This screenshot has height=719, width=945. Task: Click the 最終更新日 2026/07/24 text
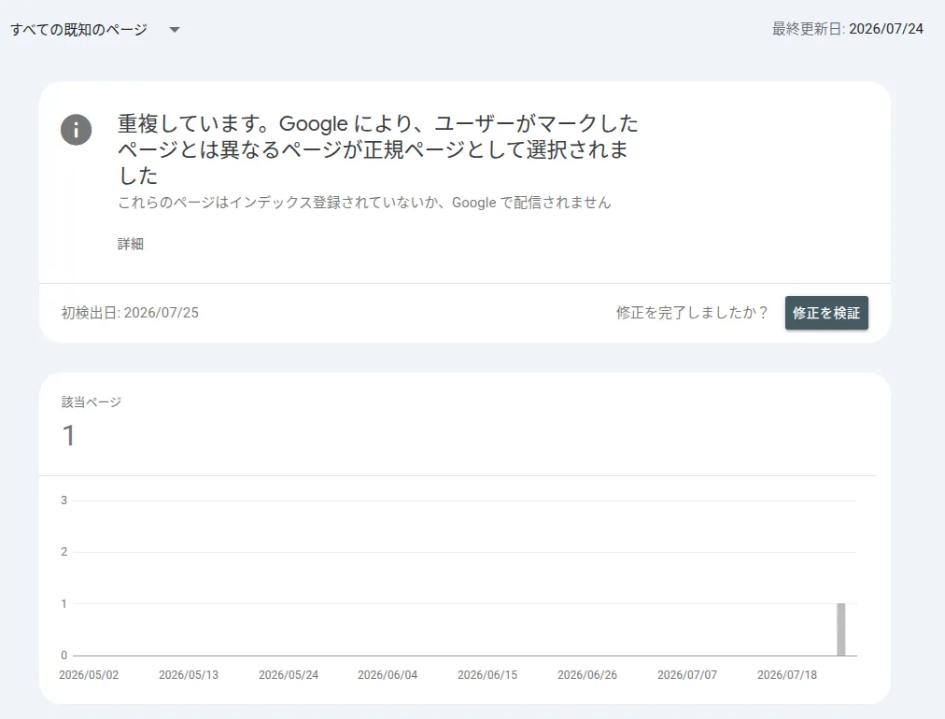(x=847, y=28)
